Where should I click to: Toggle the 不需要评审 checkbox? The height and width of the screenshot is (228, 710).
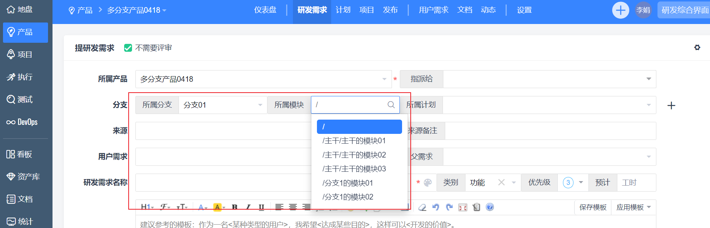click(x=128, y=48)
